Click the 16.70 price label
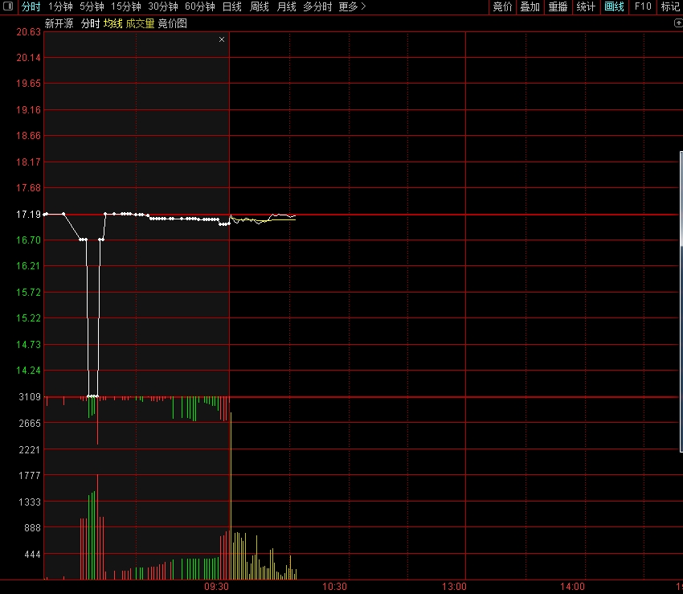 coord(28,240)
